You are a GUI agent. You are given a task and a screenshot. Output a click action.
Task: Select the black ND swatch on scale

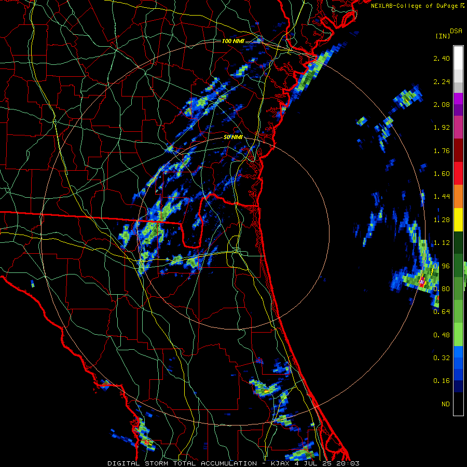pos(458,404)
